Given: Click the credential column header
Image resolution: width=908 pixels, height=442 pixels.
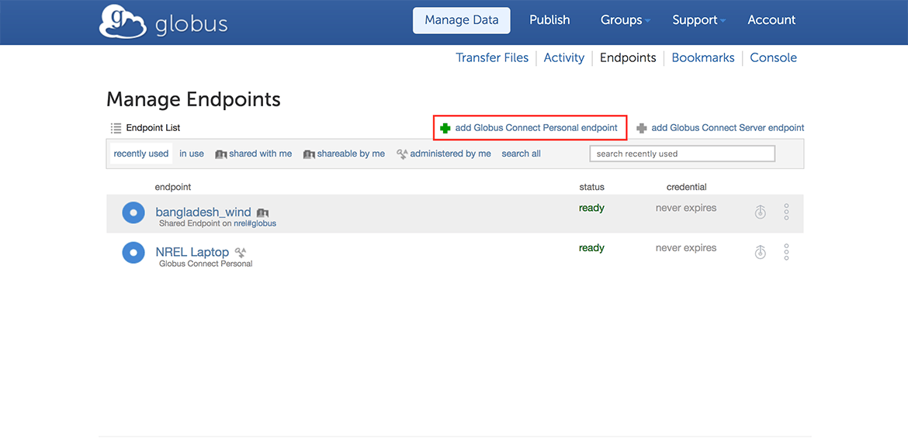Looking at the screenshot, I should (x=687, y=187).
